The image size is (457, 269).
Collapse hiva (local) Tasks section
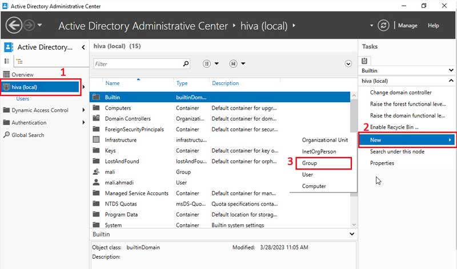tap(451, 81)
